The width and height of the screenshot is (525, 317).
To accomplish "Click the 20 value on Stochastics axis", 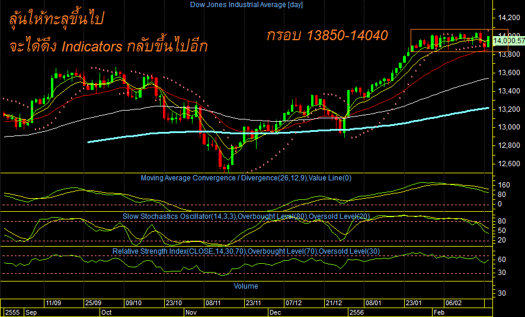I will [501, 240].
